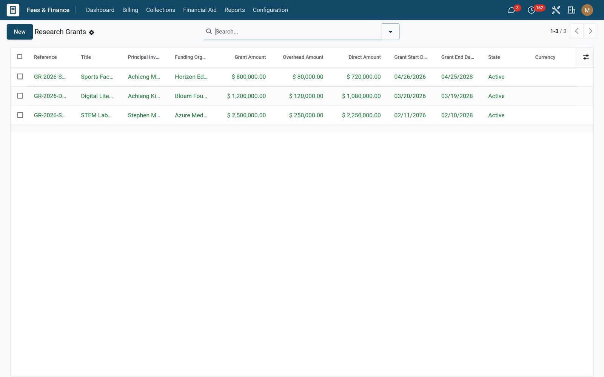Click the $ 720,000.00 direct amount cell
Image resolution: width=604 pixels, height=377 pixels.
pyautogui.click(x=364, y=77)
